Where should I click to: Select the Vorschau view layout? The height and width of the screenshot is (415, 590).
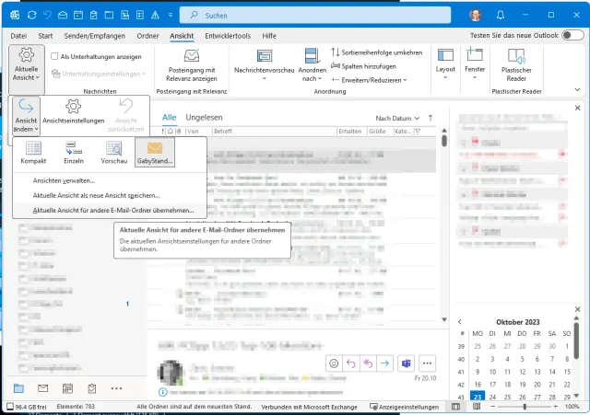[x=113, y=152]
